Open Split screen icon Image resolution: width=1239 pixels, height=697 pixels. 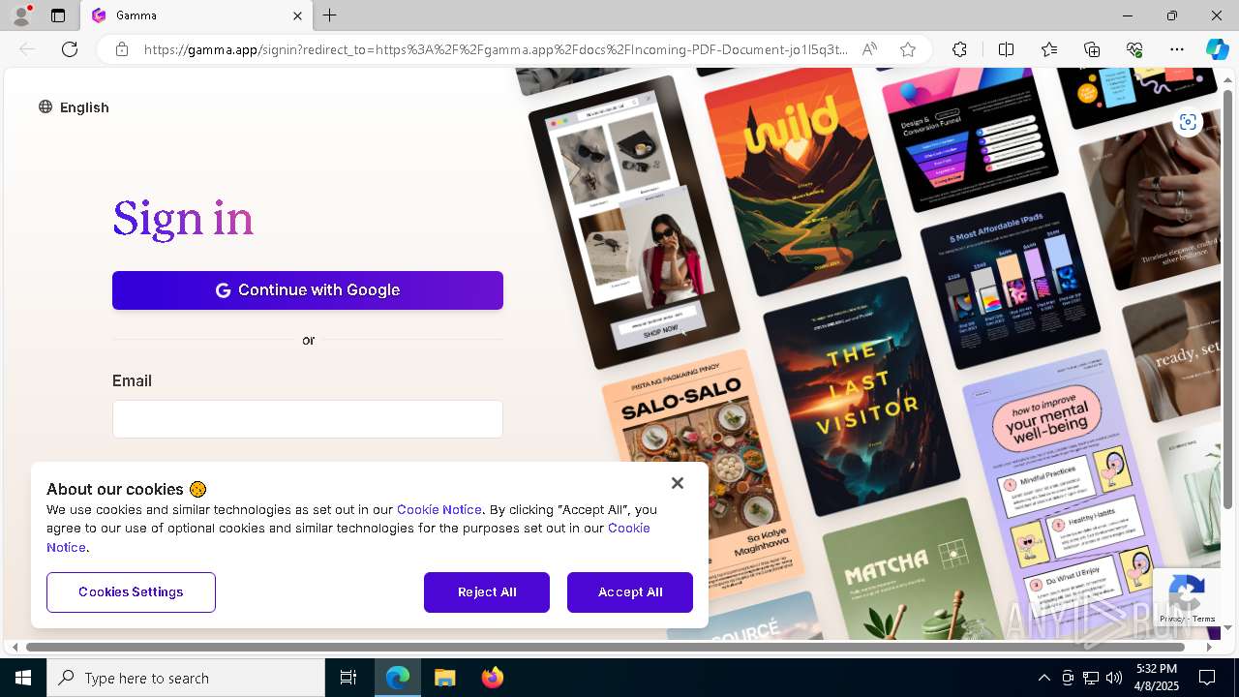[x=1006, y=49]
